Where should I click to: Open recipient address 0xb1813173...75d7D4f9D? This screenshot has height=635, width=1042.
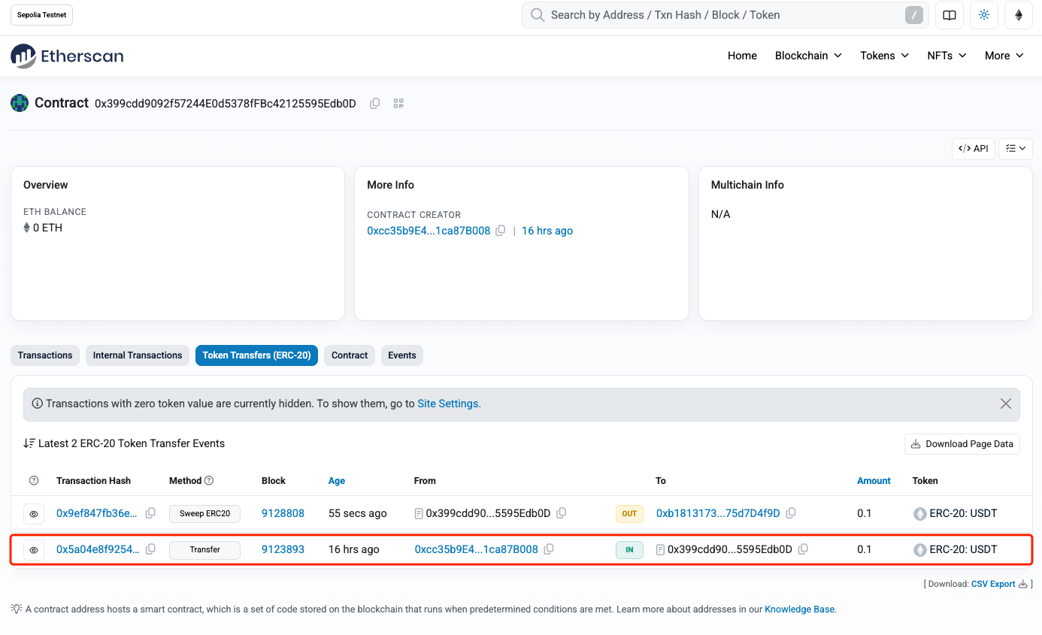tap(718, 513)
